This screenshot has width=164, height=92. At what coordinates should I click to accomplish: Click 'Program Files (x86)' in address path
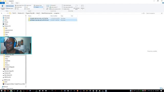pyautogui.click(x=30, y=13)
